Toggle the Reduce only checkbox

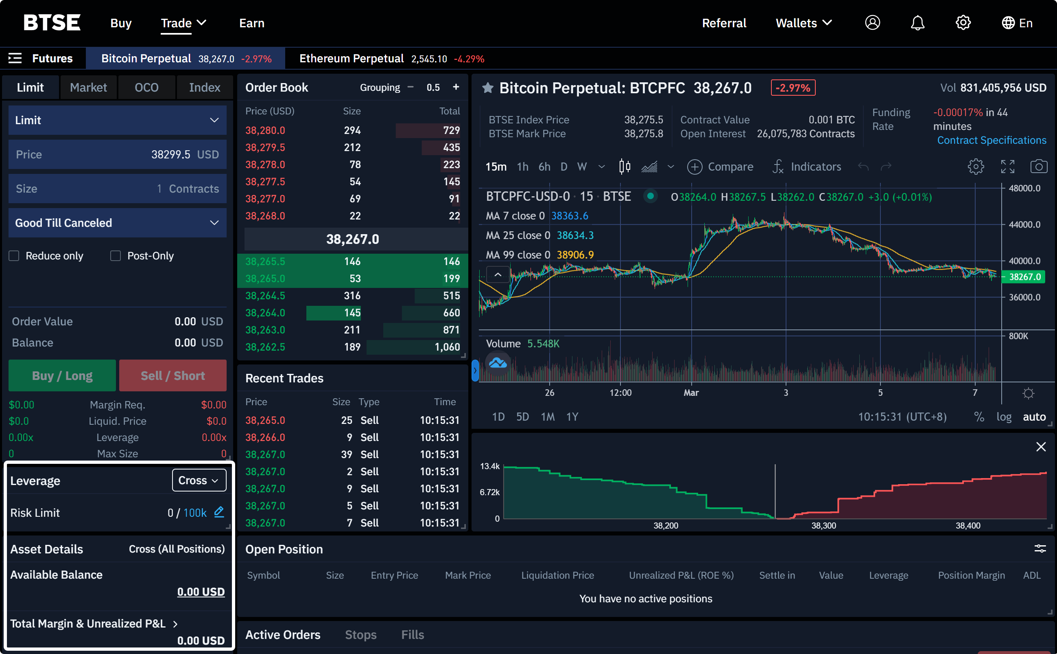pyautogui.click(x=14, y=256)
